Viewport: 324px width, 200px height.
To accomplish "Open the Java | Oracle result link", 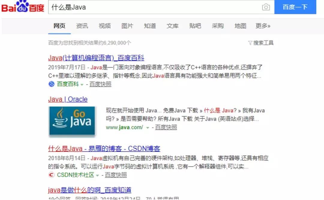I will coord(68,99).
